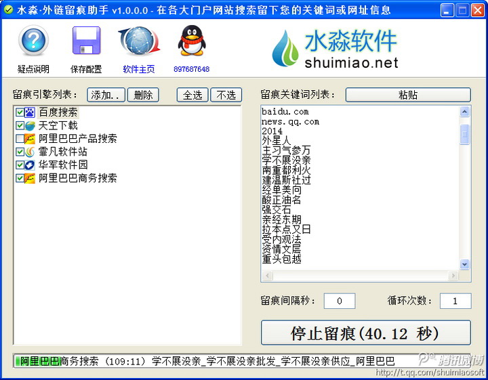This screenshot has width=488, height=380.
Task: Click the 酸正油名 keyword line
Action: tap(281, 200)
